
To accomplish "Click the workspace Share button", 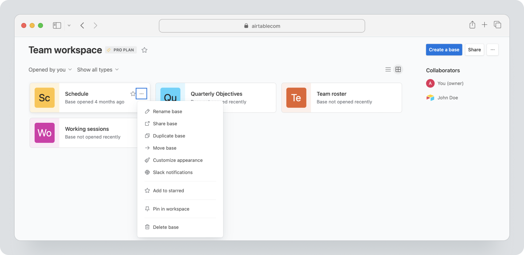I will pos(474,50).
